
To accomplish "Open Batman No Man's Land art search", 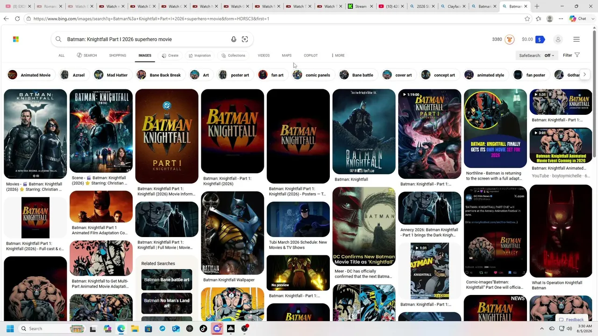I will coord(167,303).
